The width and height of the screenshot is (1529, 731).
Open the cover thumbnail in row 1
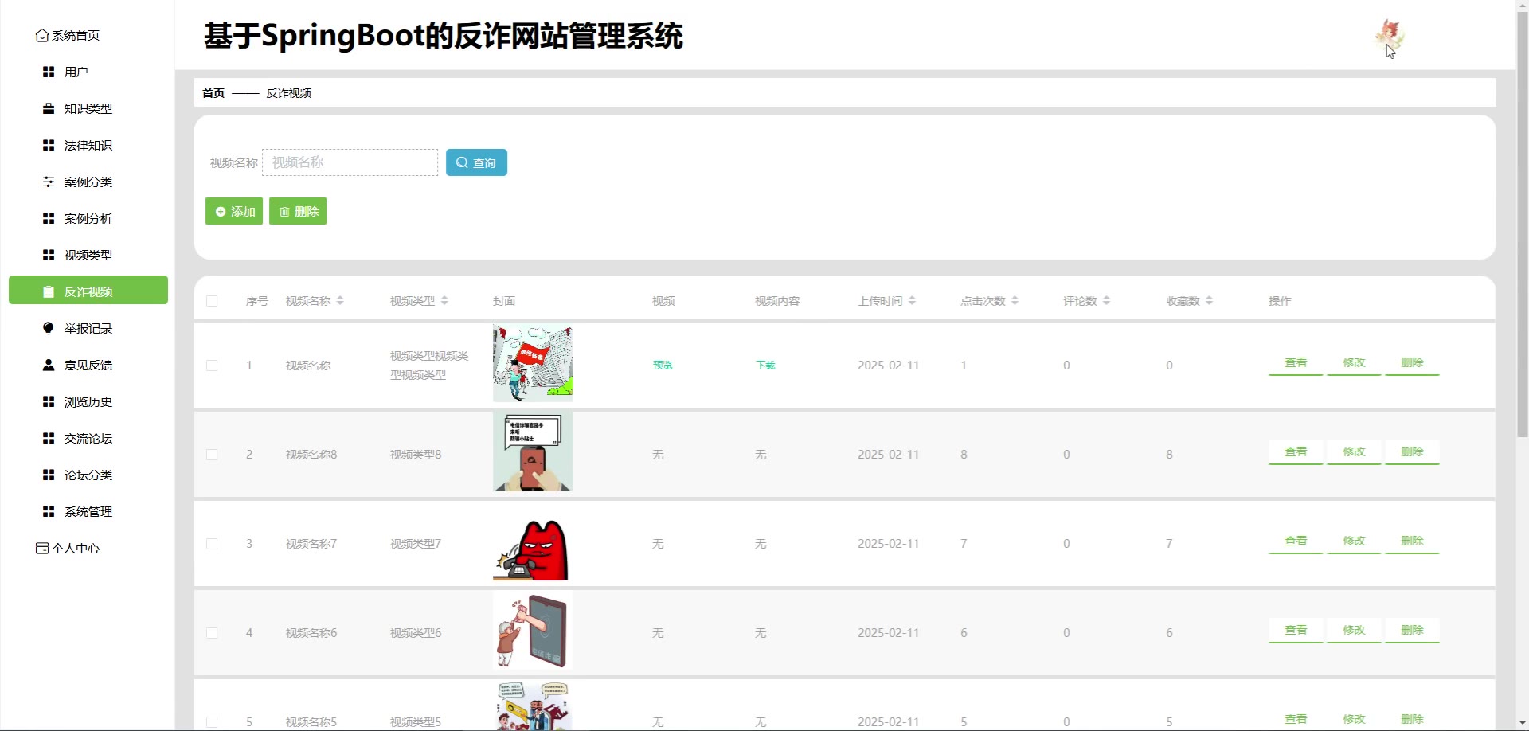click(x=533, y=363)
